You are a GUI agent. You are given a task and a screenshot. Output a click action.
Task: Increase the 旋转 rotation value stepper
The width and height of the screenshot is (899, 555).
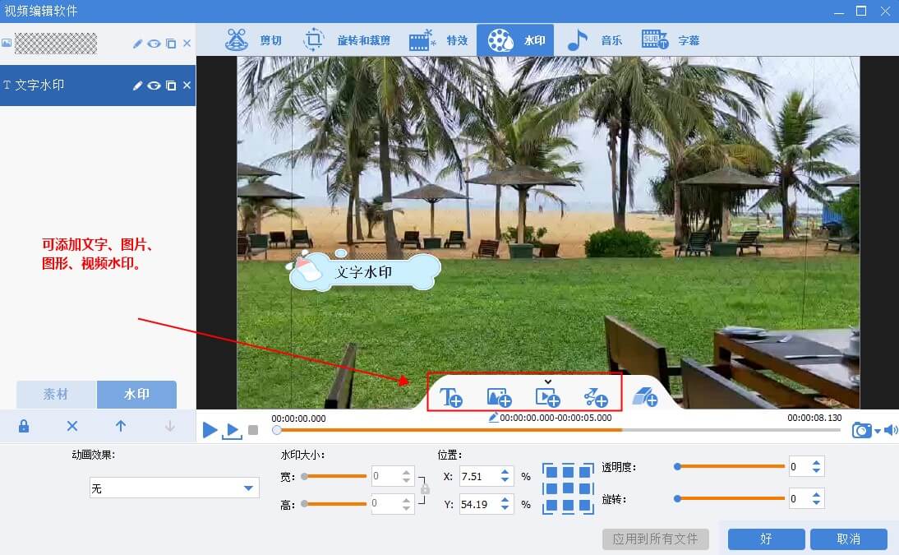(x=817, y=494)
